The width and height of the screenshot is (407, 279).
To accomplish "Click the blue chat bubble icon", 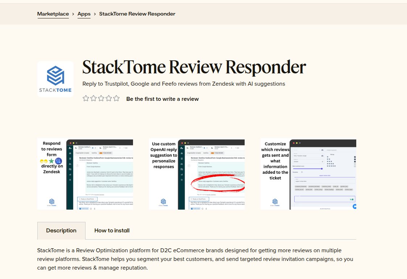I will (x=354, y=206).
